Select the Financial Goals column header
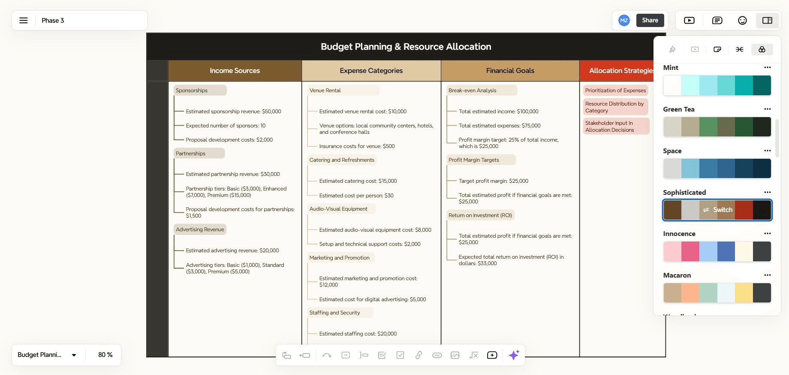This screenshot has width=789, height=375. tap(510, 71)
